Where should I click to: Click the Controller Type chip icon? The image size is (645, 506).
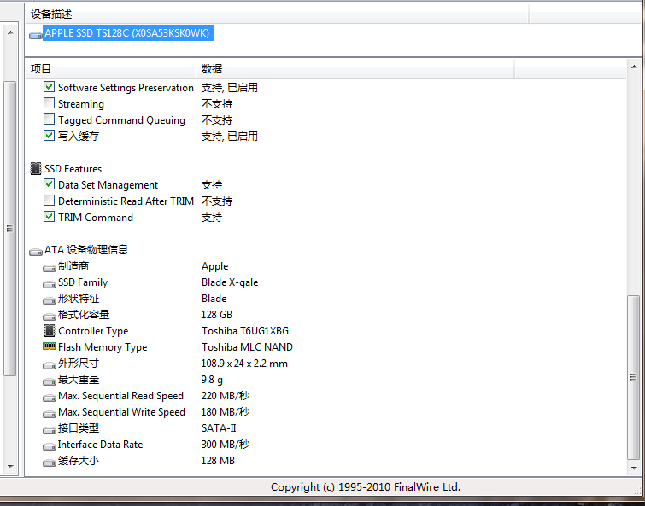[x=50, y=330]
